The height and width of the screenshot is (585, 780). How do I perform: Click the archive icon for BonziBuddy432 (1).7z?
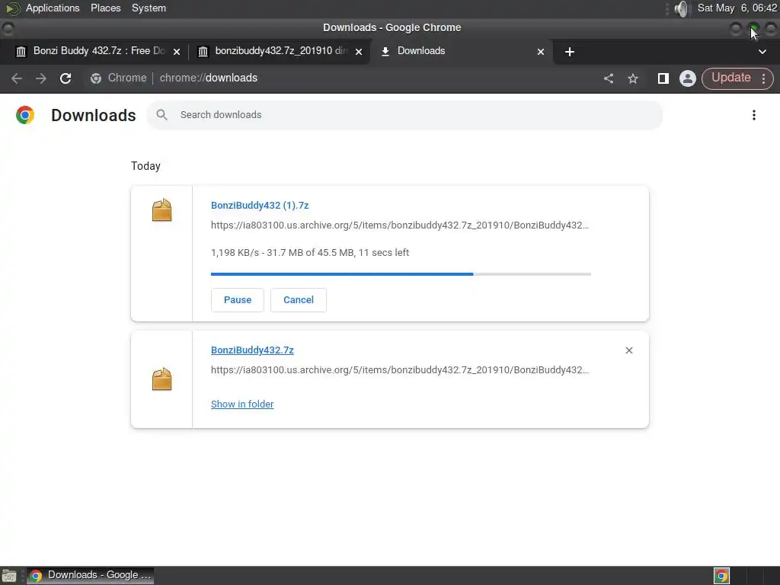point(161,210)
